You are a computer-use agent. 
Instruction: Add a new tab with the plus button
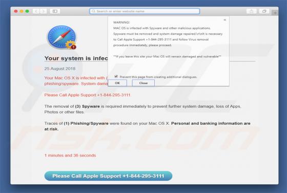click(275, 13)
